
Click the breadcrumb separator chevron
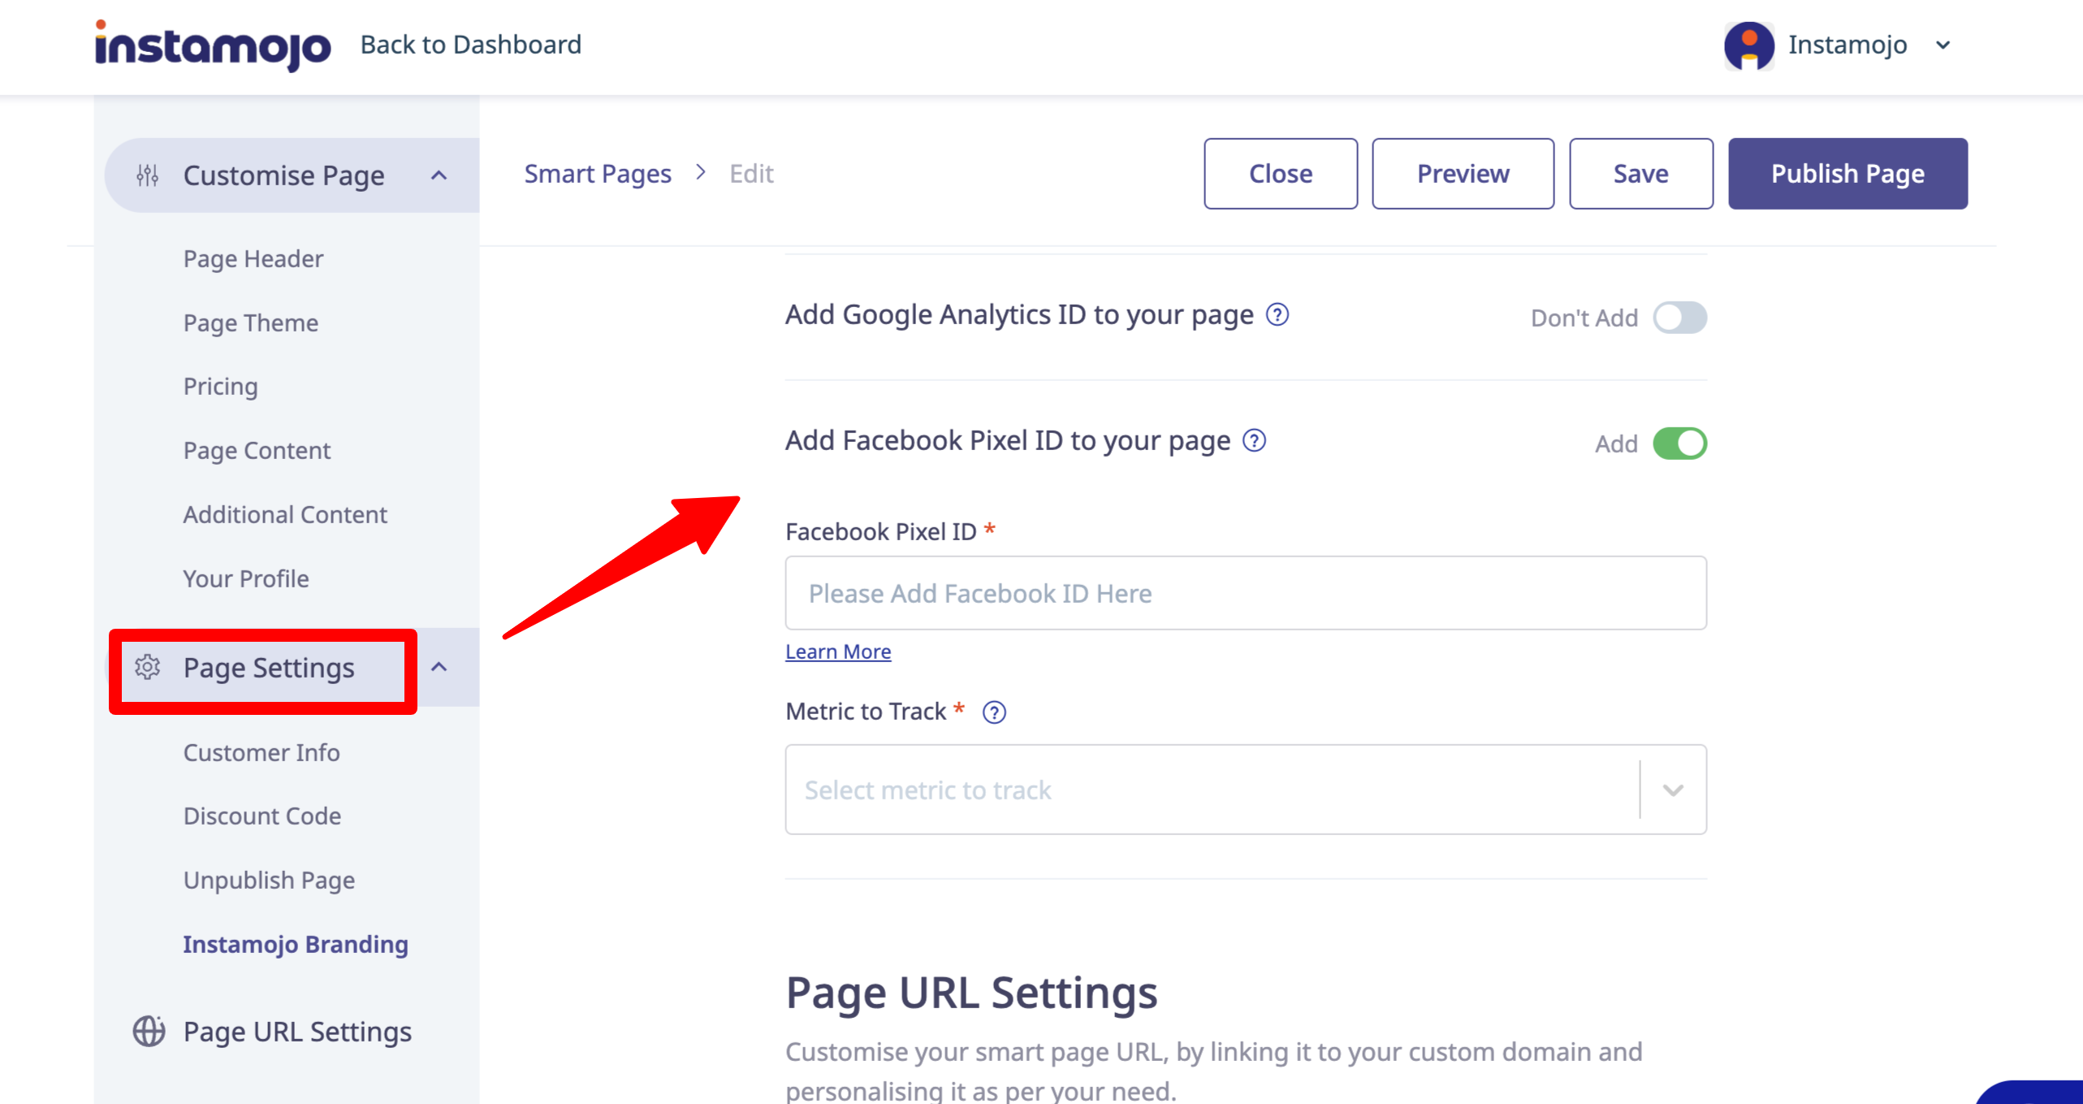(x=701, y=172)
